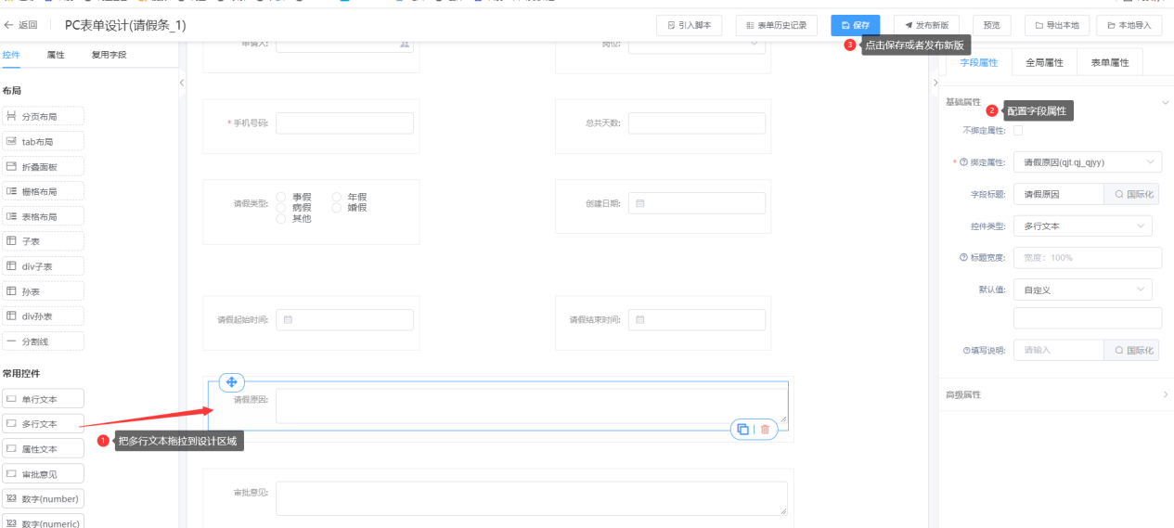Viewport: 1174px width, 528px height.
Task: Click the copy icon on selected field
Action: point(742,429)
